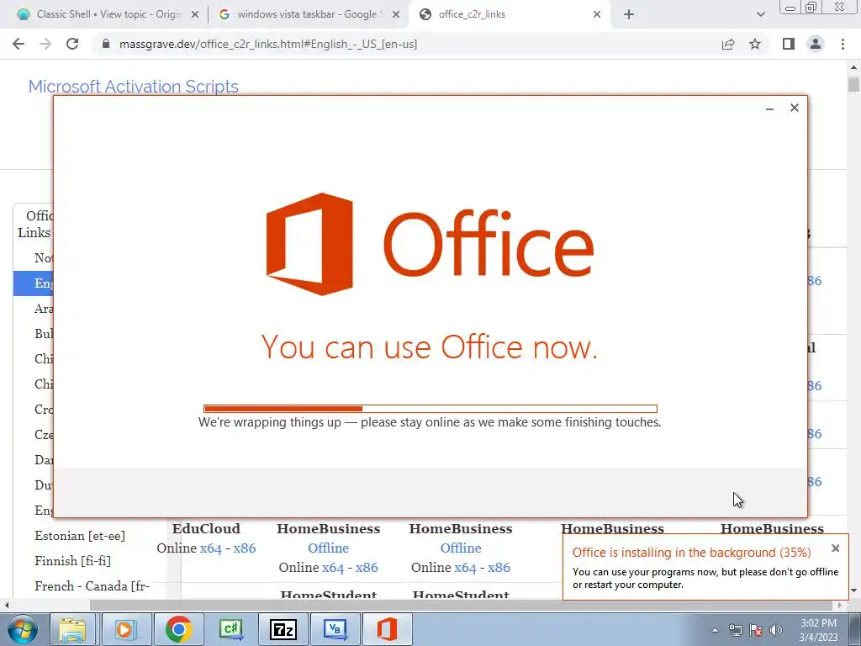Image resolution: width=861 pixels, height=646 pixels.
Task: Open the Windows Start orb
Action: click(x=22, y=629)
